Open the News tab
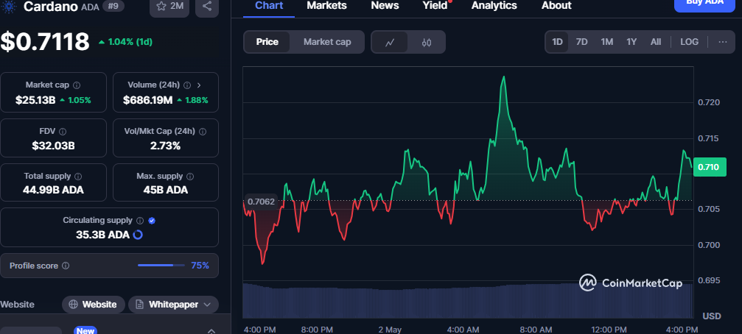Screen dimensions: 742x334 coord(385,6)
